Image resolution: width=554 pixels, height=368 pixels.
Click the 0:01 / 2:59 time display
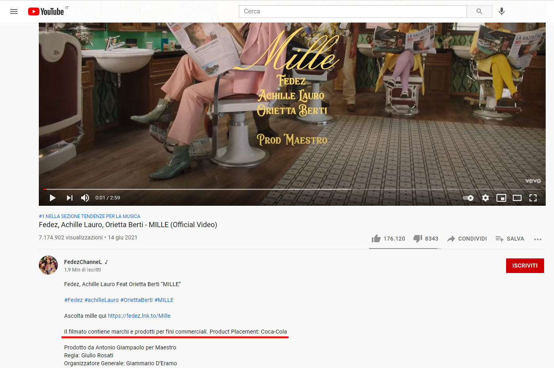[x=108, y=198]
